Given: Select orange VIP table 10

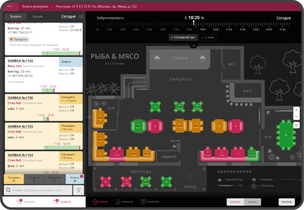Looking at the screenshot, I should 100,118.
